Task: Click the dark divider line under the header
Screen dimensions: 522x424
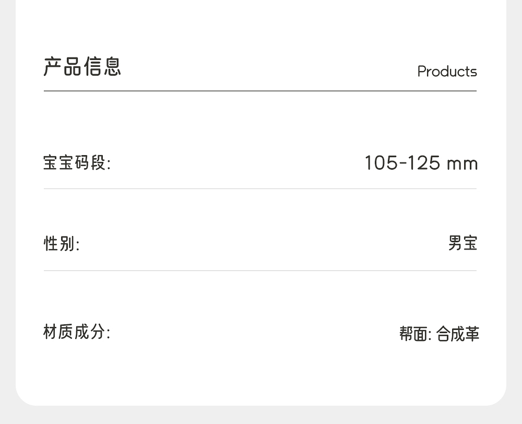Action: 260,91
